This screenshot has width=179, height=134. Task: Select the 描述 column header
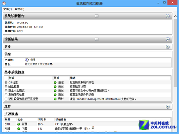coord(120,78)
